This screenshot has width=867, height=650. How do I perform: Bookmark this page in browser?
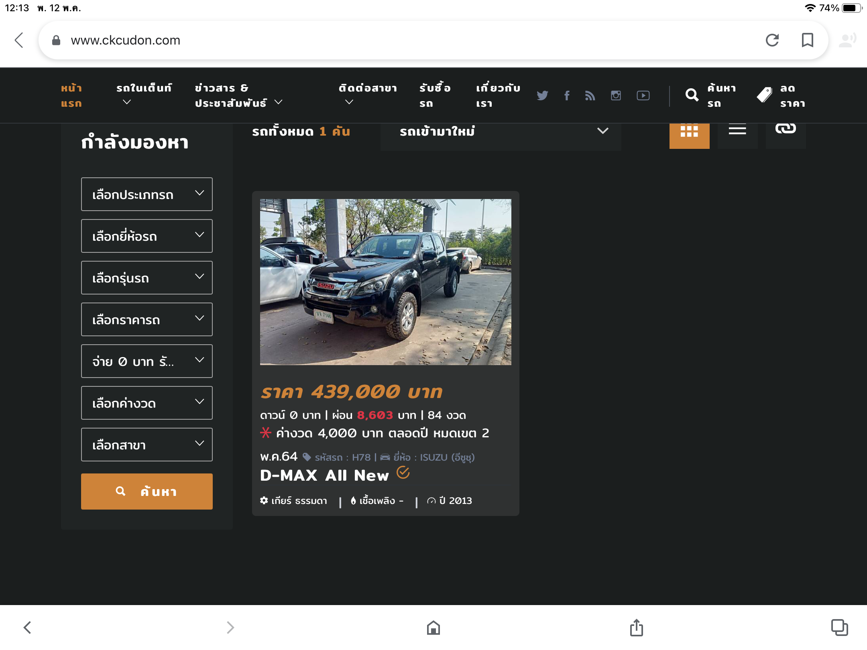pos(807,40)
